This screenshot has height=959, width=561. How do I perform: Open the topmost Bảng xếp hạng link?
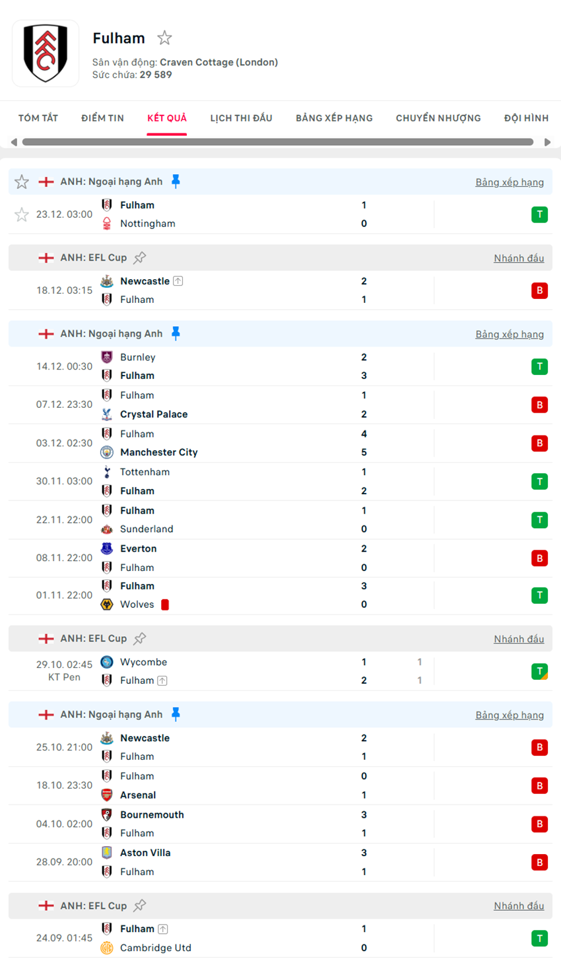click(x=510, y=182)
